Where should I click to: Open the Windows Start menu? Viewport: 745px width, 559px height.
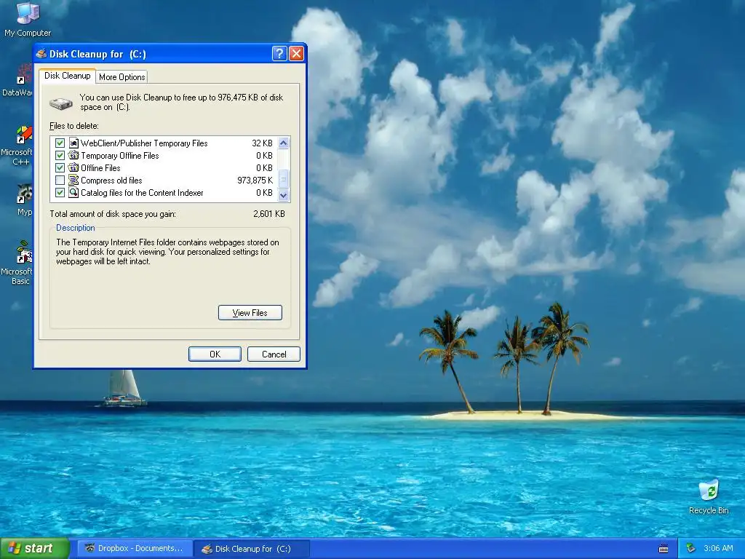click(34, 549)
